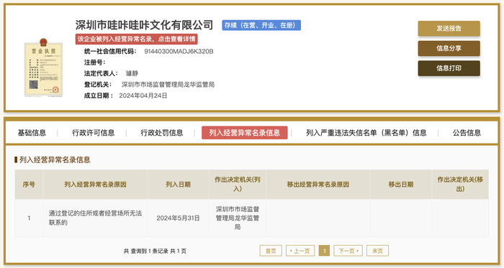The width and height of the screenshot is (504, 268).
Task: Click the unified social credit code value
Action: pos(179,51)
